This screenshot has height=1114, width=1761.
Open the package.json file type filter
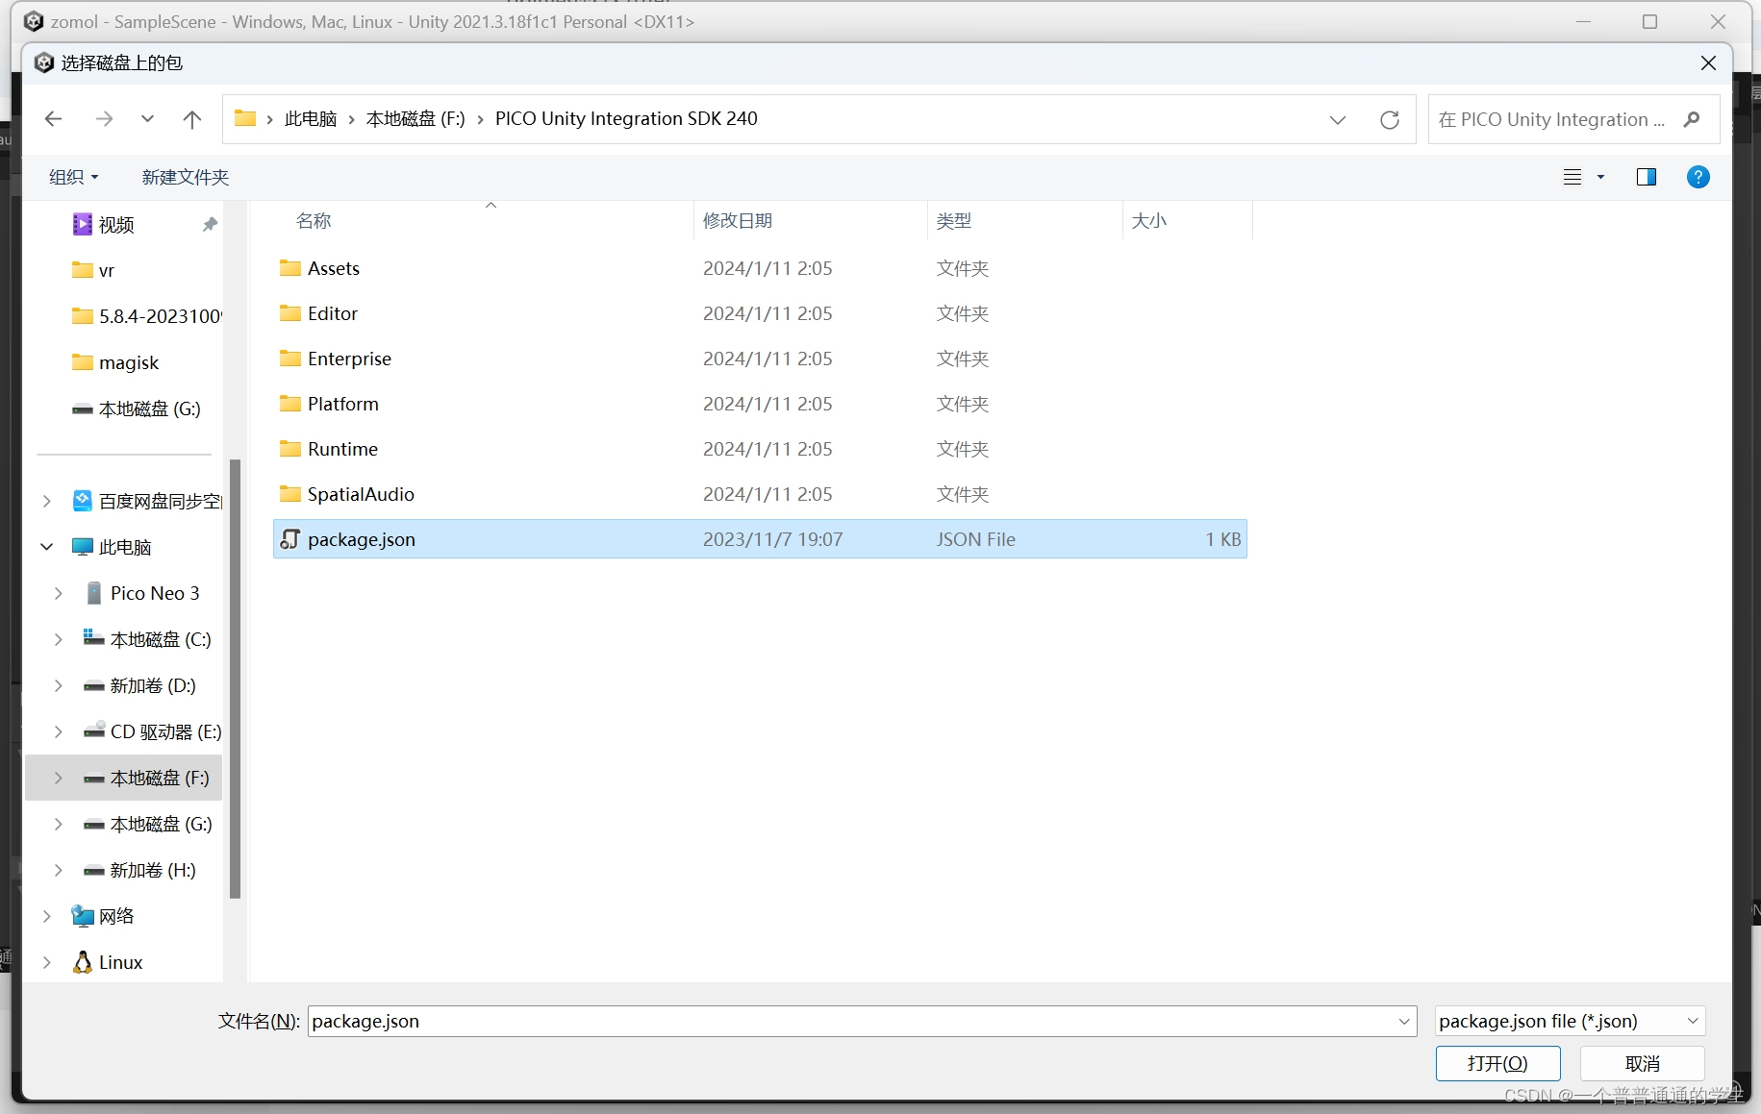(x=1570, y=1021)
